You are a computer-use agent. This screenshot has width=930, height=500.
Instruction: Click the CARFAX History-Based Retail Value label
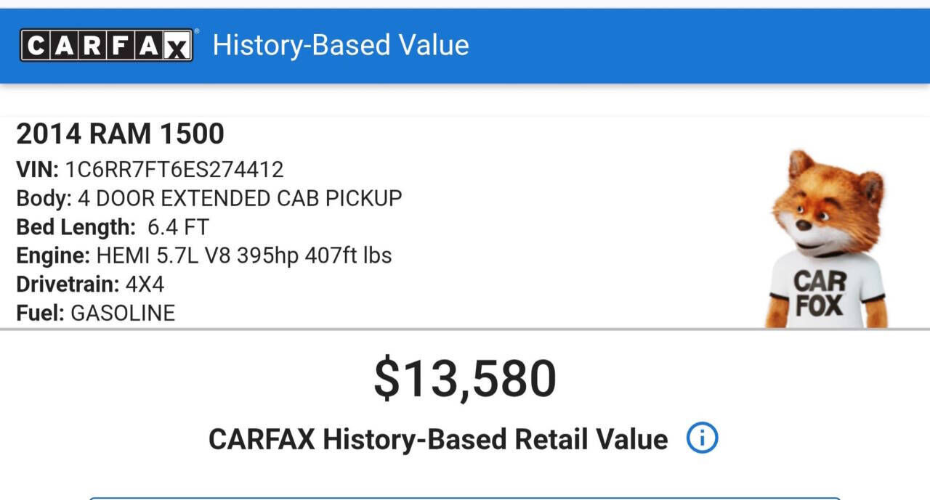437,439
